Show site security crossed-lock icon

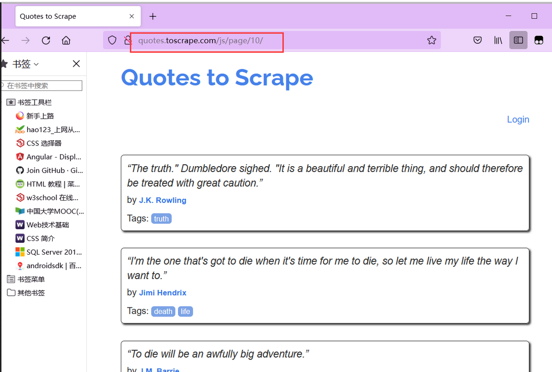128,40
